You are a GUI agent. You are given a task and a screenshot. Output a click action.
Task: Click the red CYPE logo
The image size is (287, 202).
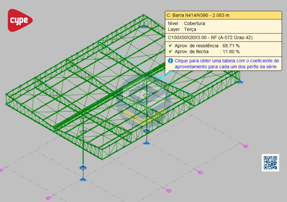click(20, 20)
